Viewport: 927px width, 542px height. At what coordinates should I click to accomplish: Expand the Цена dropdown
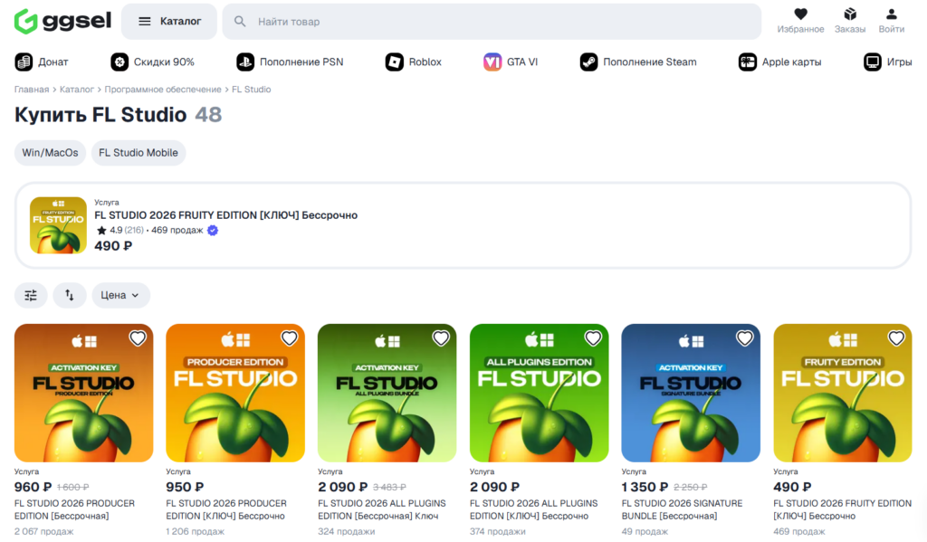click(x=120, y=295)
